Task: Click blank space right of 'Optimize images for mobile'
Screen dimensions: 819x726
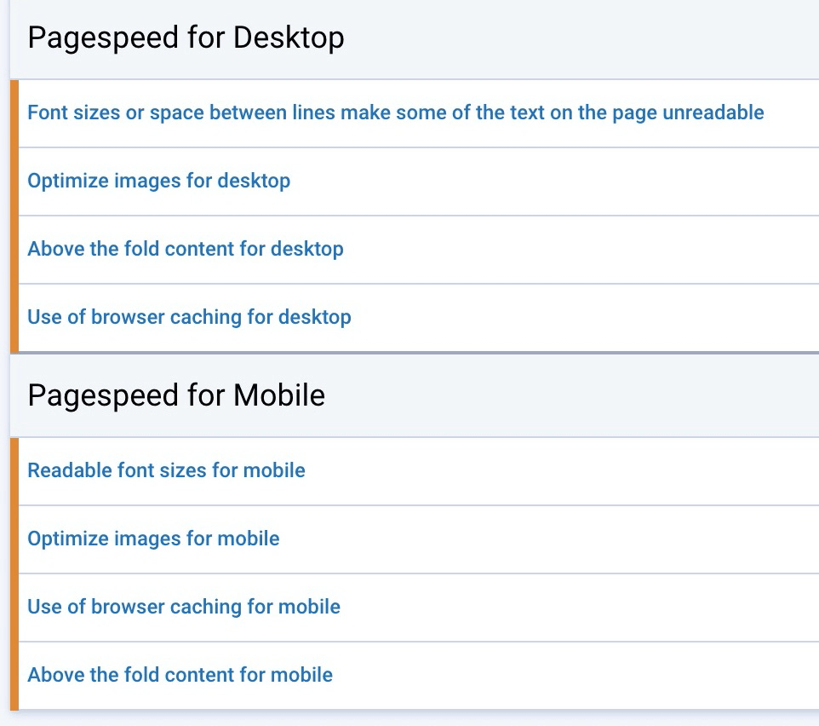Action: [x=548, y=539]
